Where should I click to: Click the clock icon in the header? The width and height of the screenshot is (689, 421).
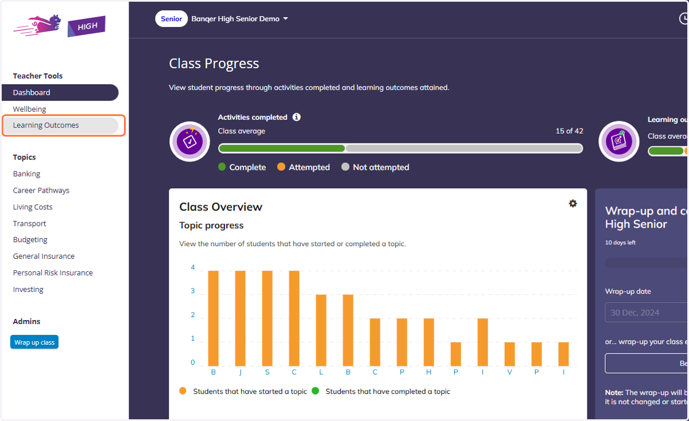(x=684, y=18)
